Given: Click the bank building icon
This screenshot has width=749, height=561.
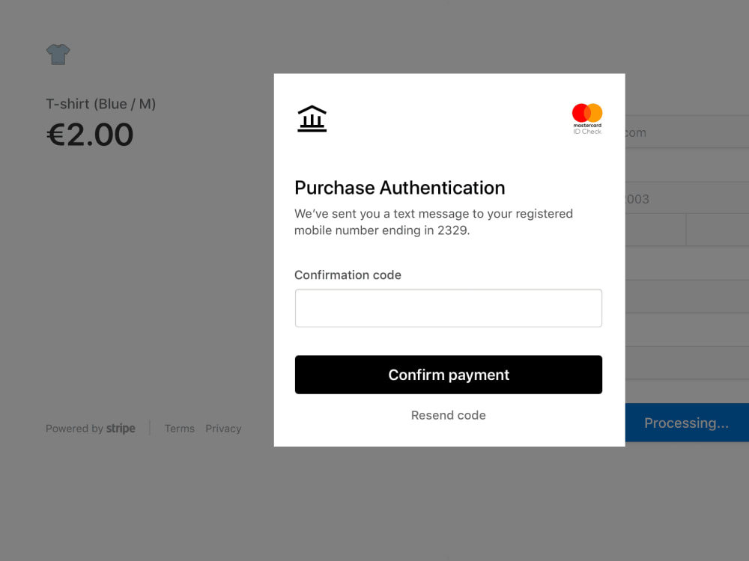Looking at the screenshot, I should [x=312, y=118].
